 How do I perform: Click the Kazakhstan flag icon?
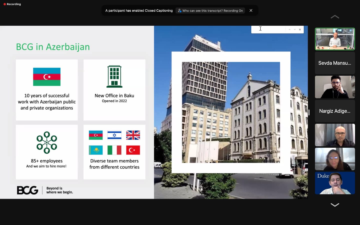coord(96,150)
